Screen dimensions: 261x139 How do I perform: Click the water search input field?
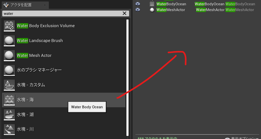coord(66,14)
